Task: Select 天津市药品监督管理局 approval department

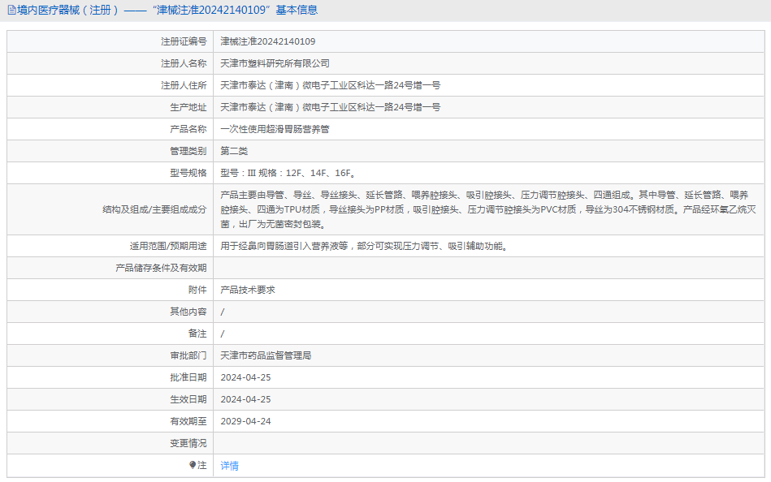Action: [x=266, y=355]
